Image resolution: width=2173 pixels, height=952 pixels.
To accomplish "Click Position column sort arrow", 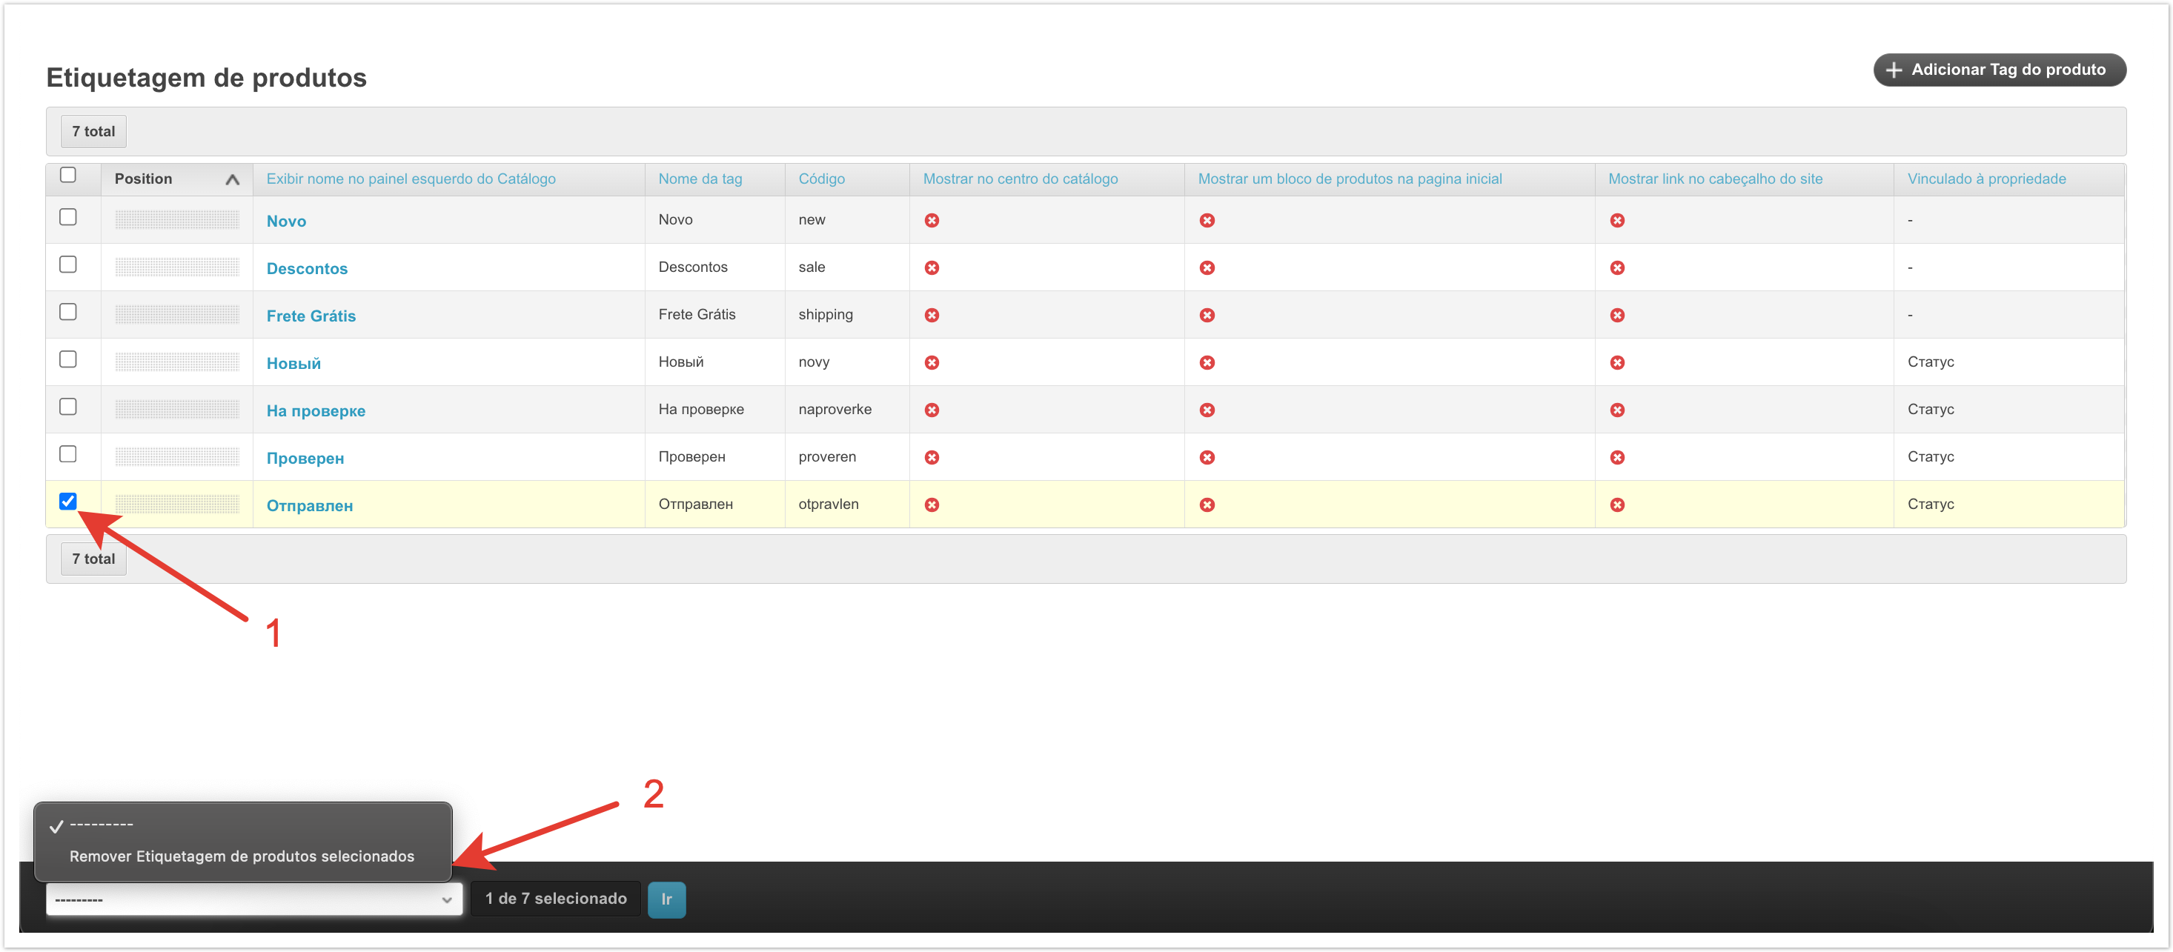I will point(232,179).
